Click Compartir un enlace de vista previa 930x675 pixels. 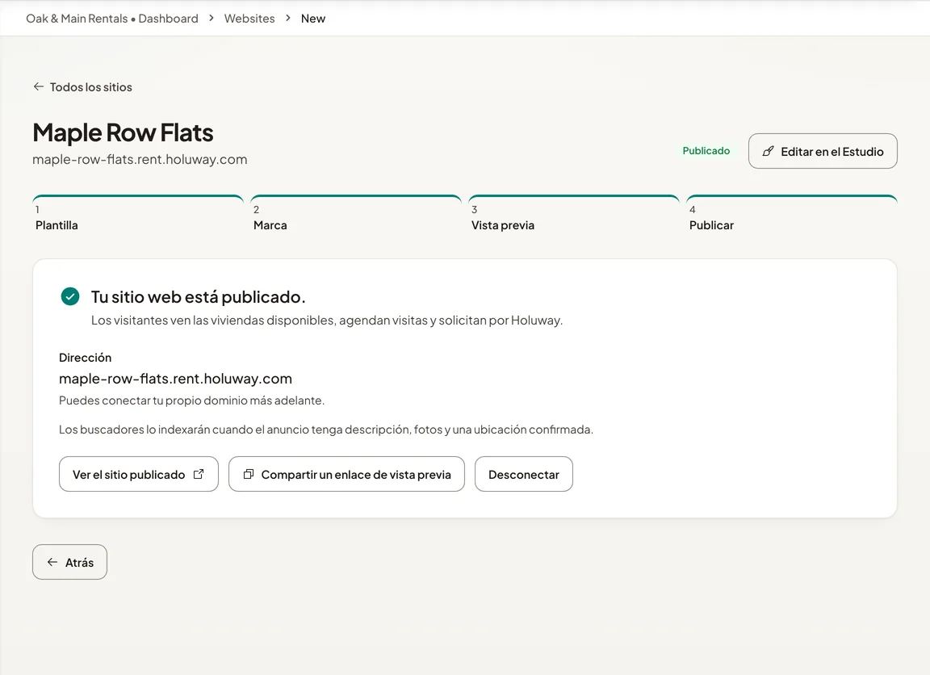(346, 474)
